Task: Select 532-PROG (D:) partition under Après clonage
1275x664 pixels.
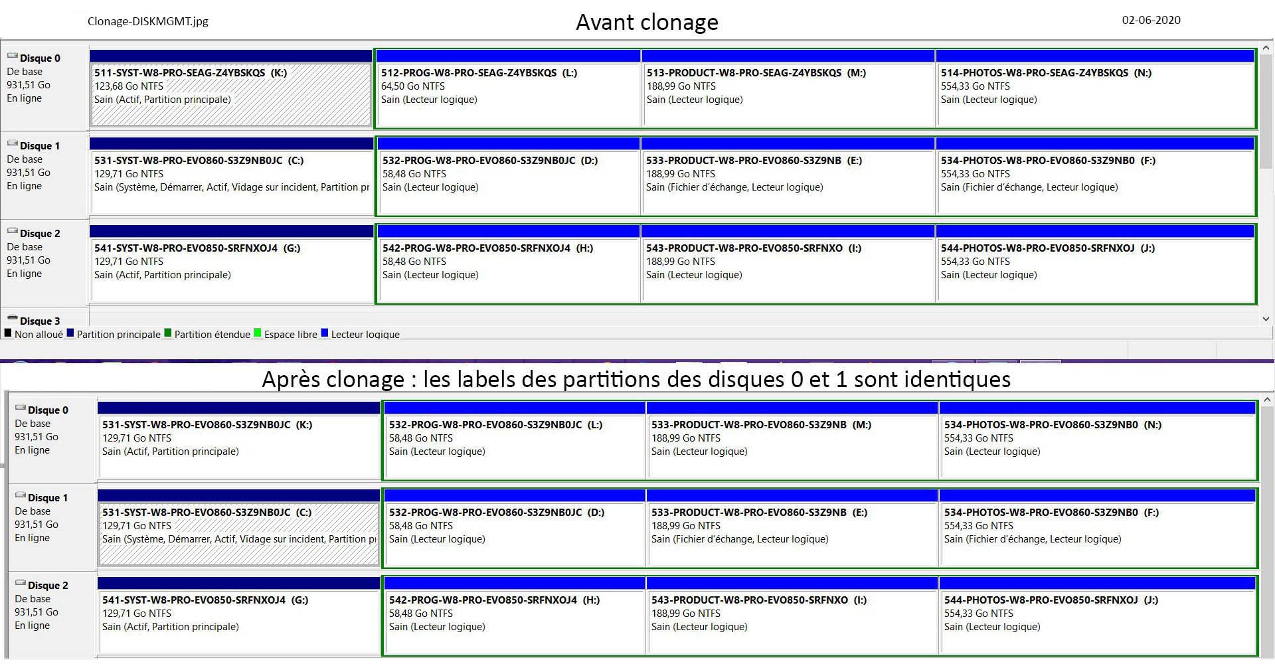Action: click(x=515, y=528)
